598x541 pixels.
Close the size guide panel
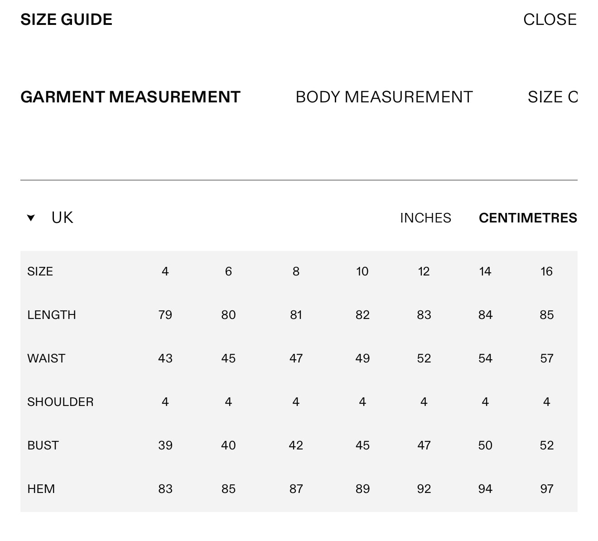(x=550, y=19)
